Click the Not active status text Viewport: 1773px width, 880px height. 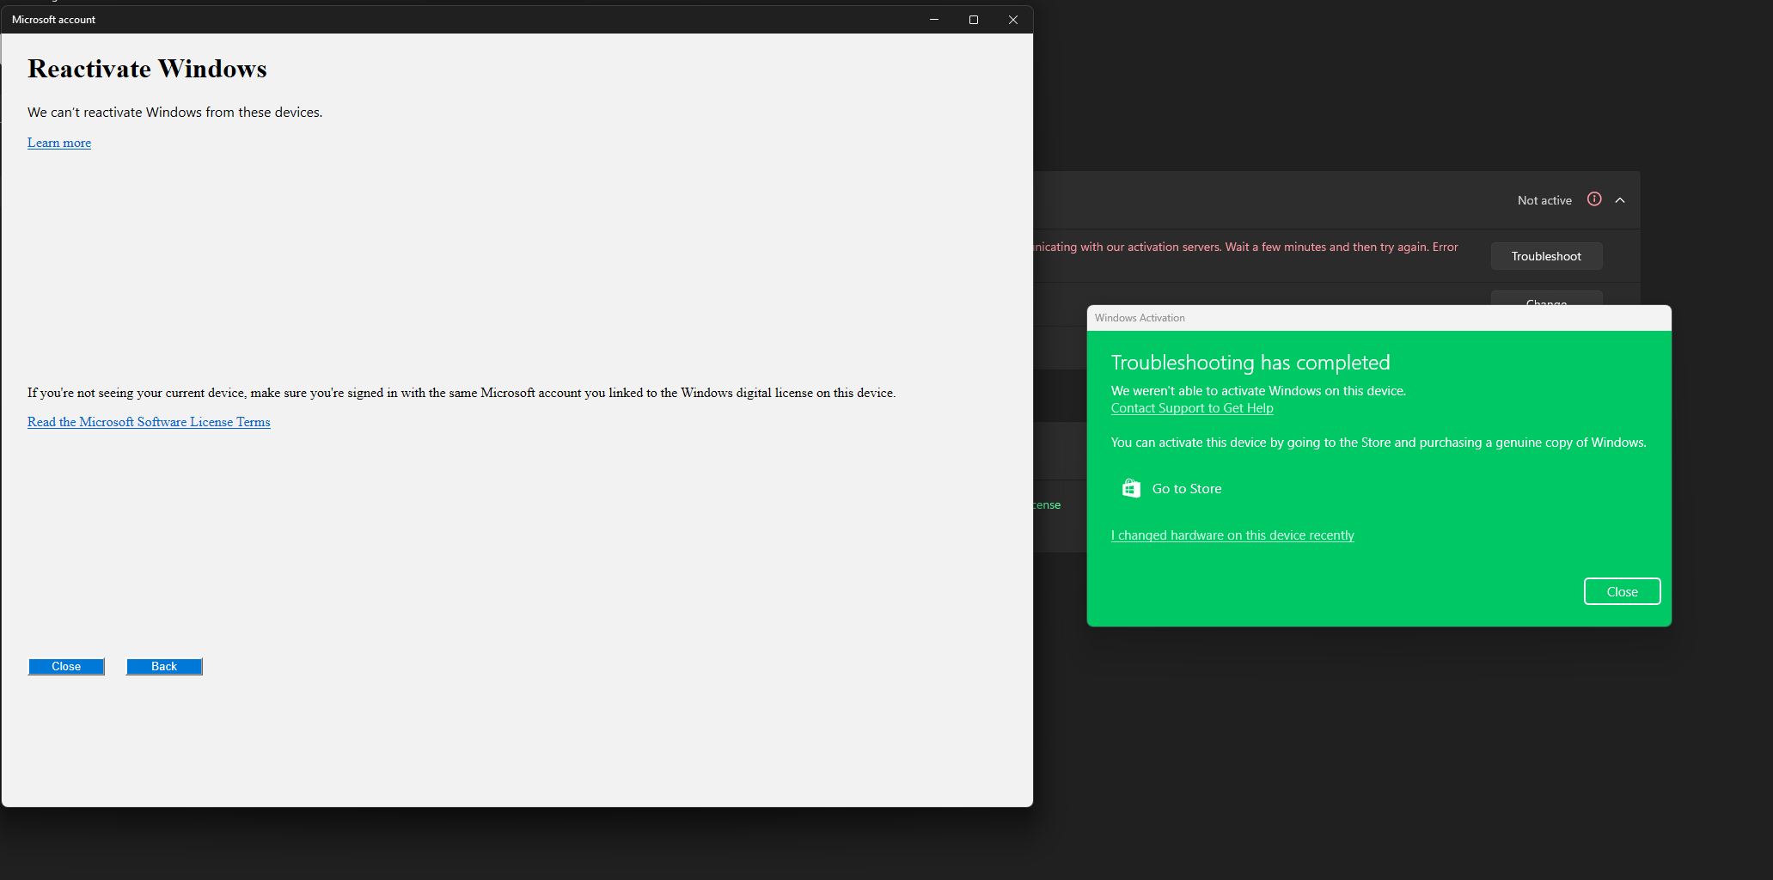[1544, 200]
